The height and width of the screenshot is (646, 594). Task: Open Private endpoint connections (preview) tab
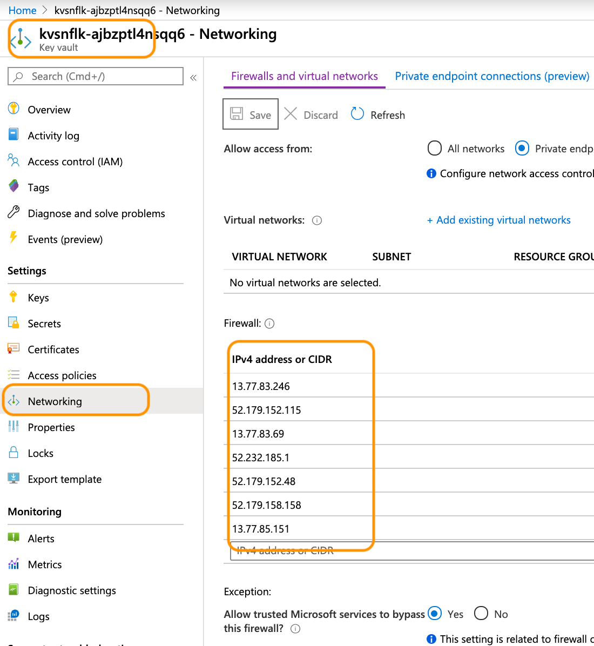click(x=492, y=76)
